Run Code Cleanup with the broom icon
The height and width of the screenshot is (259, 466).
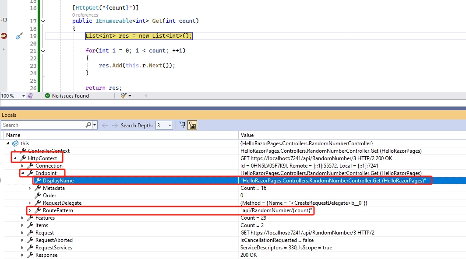click(123, 95)
